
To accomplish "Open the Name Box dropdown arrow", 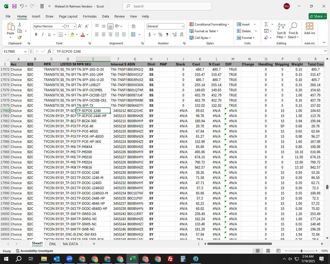I will pyautogui.click(x=25, y=51).
